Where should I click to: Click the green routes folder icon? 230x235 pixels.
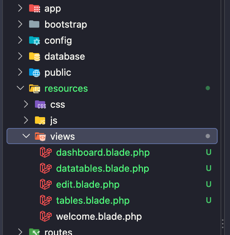34,232
